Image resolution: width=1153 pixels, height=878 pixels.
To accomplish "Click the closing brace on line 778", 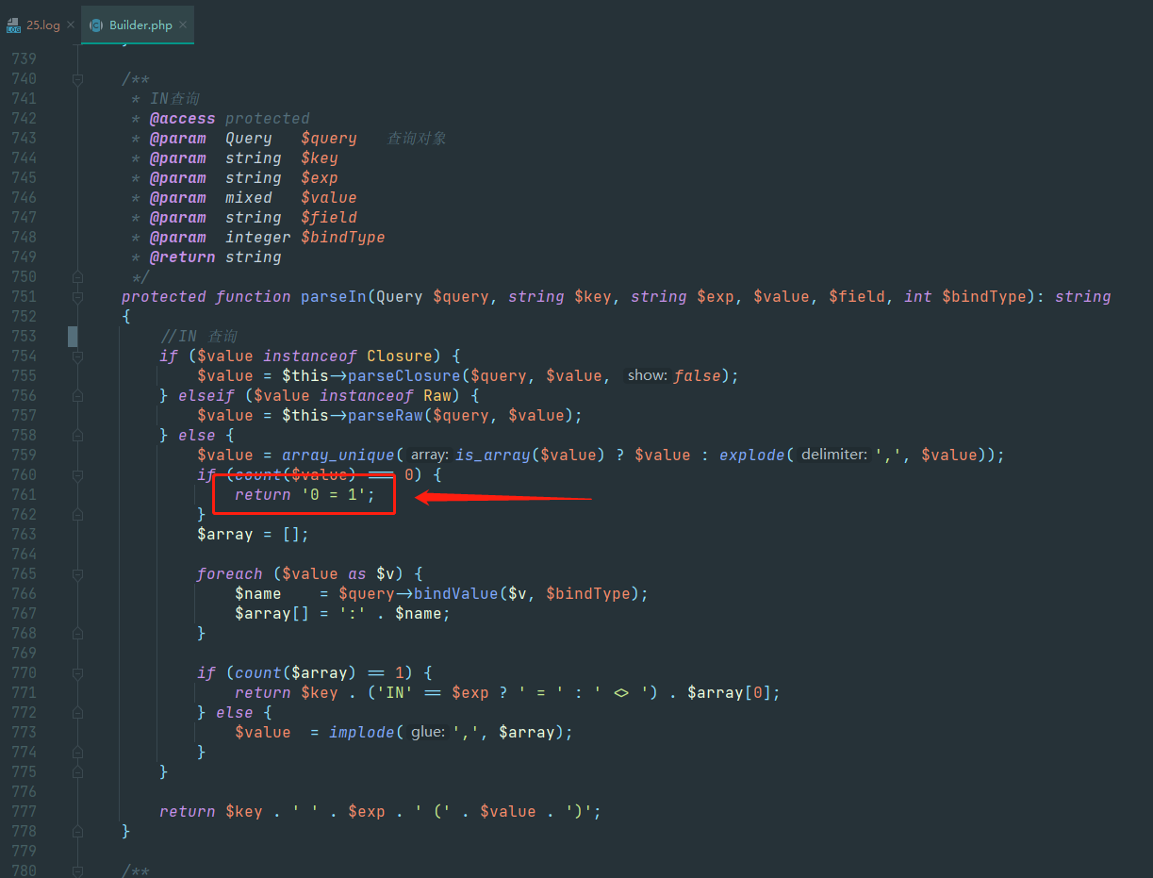I will (x=126, y=832).
